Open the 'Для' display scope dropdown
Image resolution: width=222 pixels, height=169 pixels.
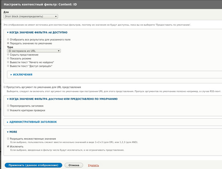click(31, 16)
